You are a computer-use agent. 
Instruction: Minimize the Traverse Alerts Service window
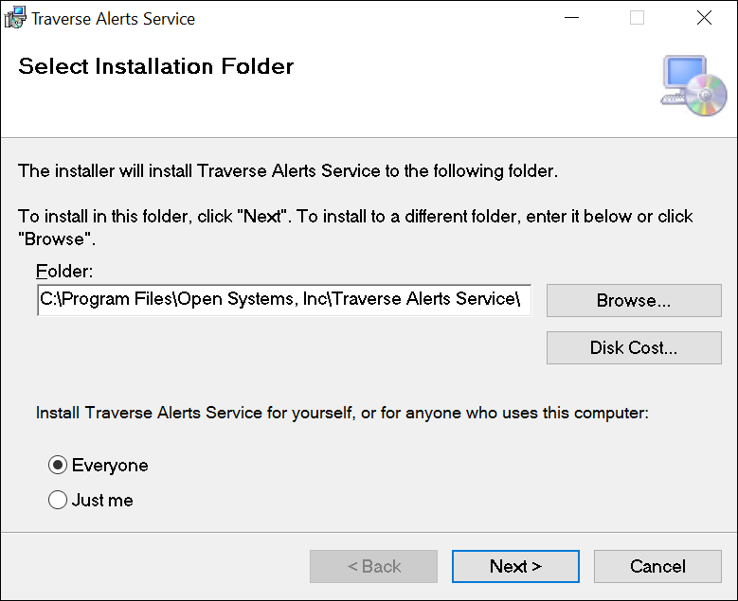pyautogui.click(x=569, y=18)
